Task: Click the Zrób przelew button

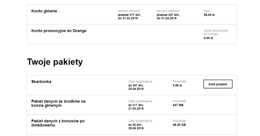Action: (x=218, y=84)
